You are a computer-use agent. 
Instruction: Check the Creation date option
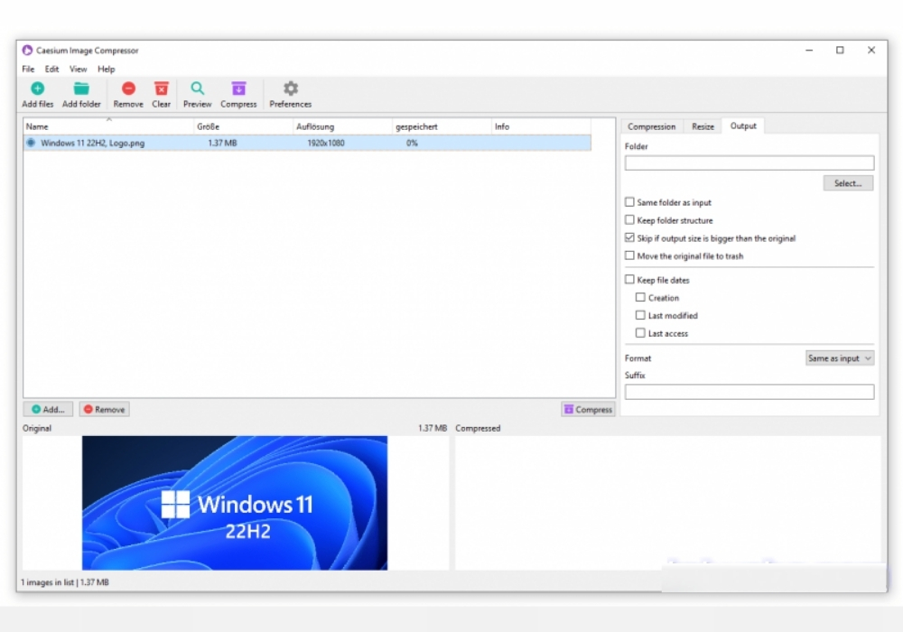click(x=640, y=298)
